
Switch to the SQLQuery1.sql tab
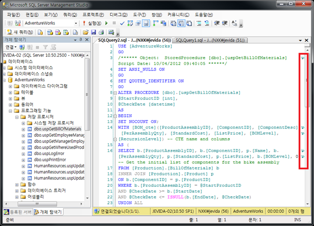tap(210, 40)
